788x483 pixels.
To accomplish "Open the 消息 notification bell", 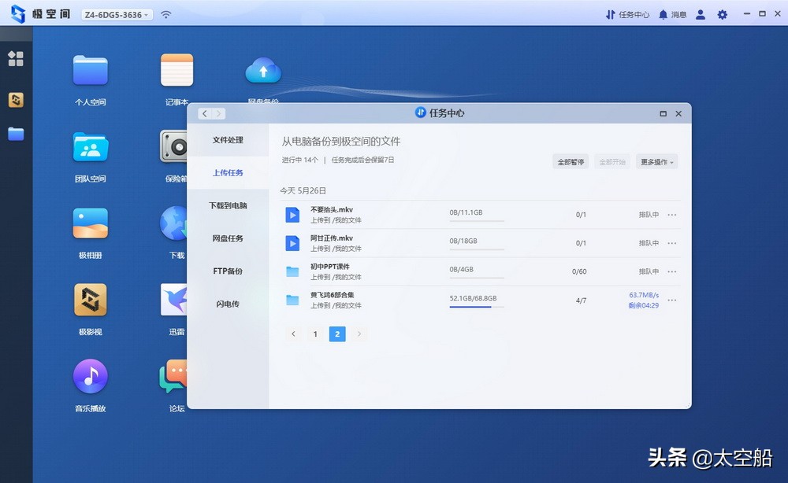I will tap(672, 14).
